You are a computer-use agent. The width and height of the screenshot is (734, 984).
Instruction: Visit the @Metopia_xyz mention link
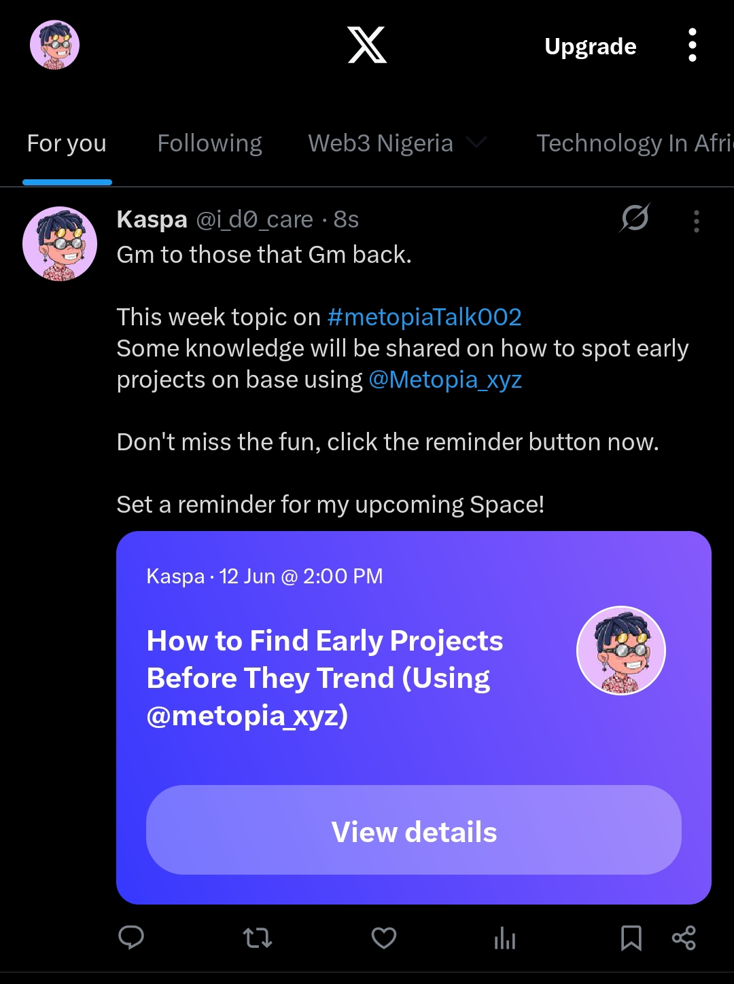coord(445,380)
